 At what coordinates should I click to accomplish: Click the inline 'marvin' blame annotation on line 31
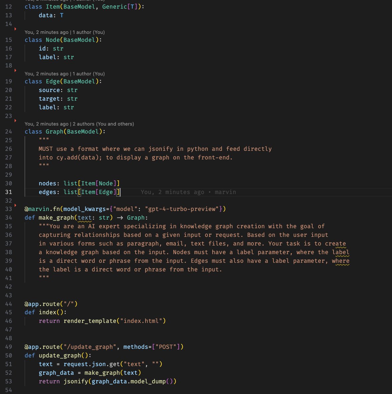[225, 192]
